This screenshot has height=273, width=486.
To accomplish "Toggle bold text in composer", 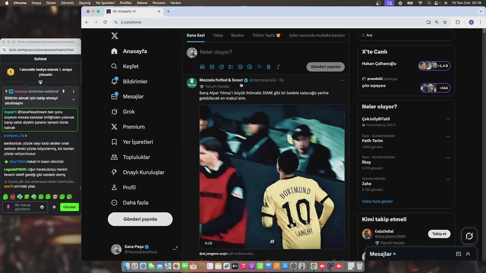I will (x=269, y=67).
